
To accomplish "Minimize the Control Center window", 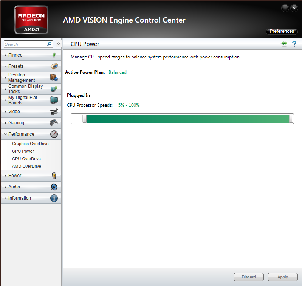I will pos(285,8).
